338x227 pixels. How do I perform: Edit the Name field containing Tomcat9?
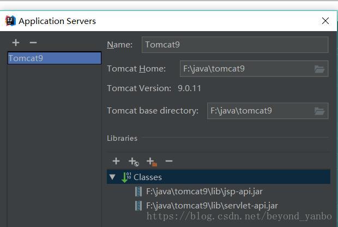(x=235, y=45)
